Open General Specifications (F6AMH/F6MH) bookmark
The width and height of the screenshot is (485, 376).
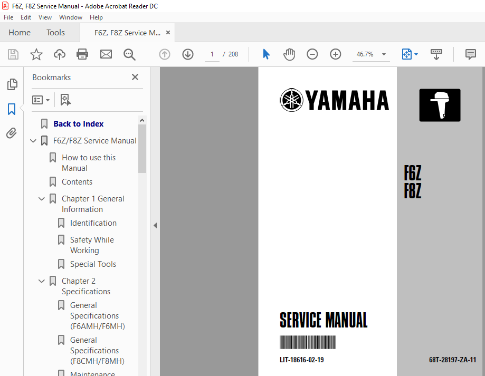coord(98,316)
